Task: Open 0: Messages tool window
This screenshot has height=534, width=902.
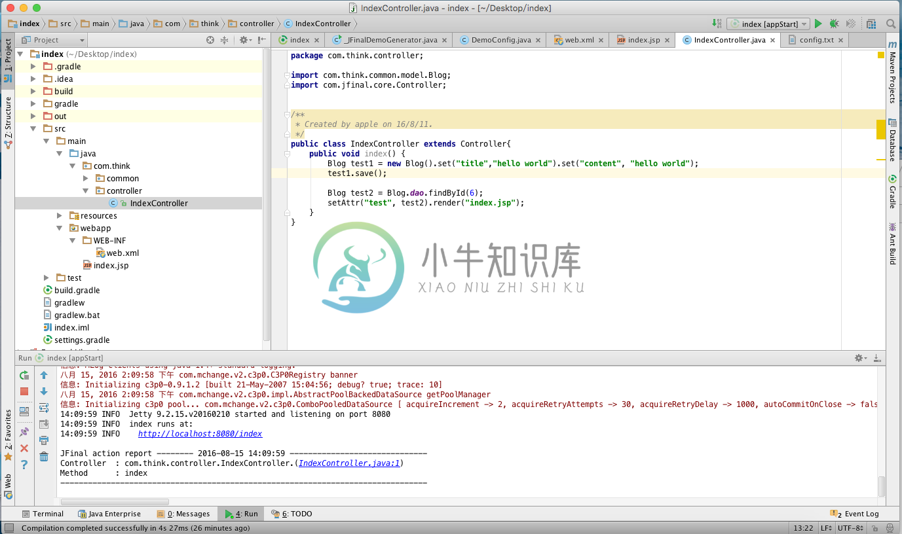Action: click(183, 514)
